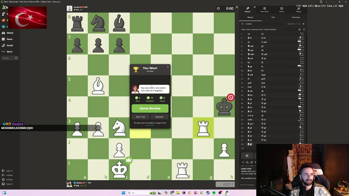Toggle the Analysis engine switch
Screen dimensions: 349x196
pyautogui.click(x=242, y=24)
